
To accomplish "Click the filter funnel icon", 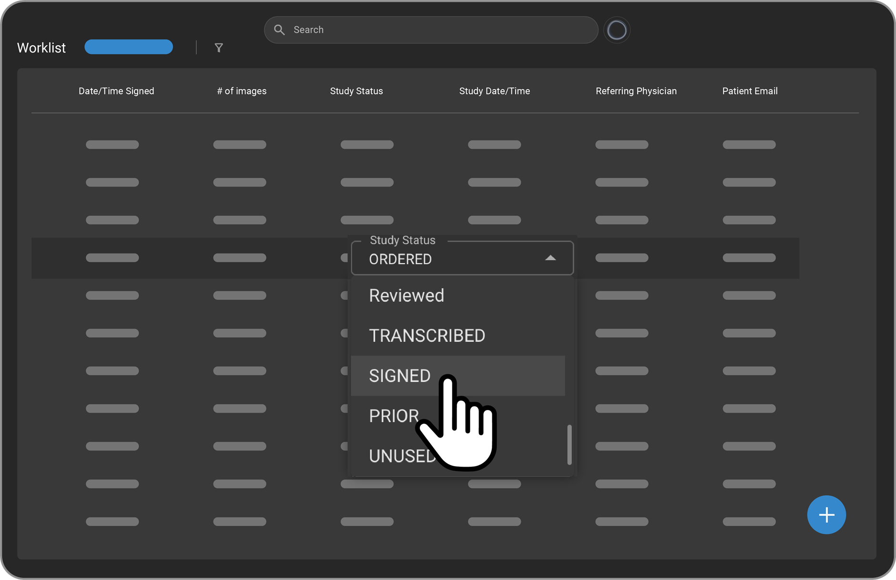I will (x=219, y=48).
